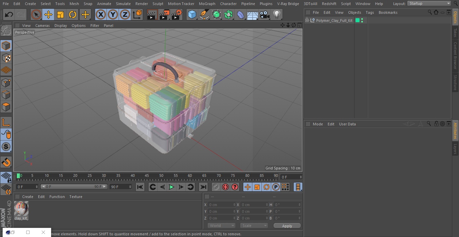Open the Layout dropdown showing Startup
Image resolution: width=459 pixels, height=237 pixels.
tap(429, 3)
